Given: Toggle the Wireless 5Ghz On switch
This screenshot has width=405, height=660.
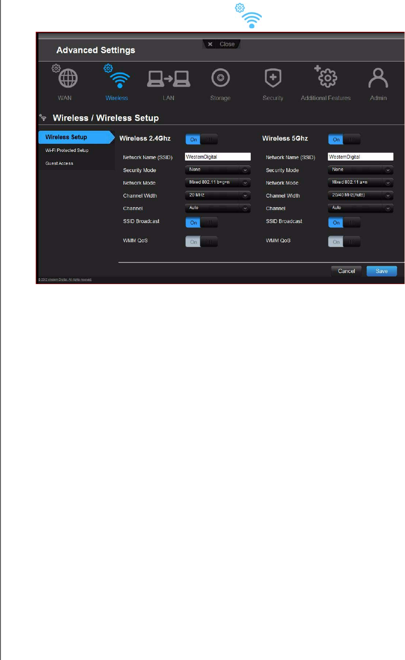Looking at the screenshot, I should coord(344,139).
